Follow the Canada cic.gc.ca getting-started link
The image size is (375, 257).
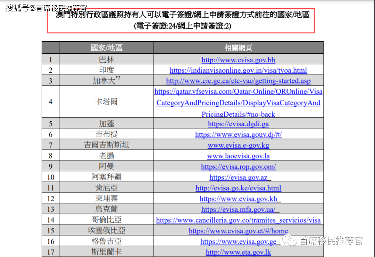[x=238, y=81]
